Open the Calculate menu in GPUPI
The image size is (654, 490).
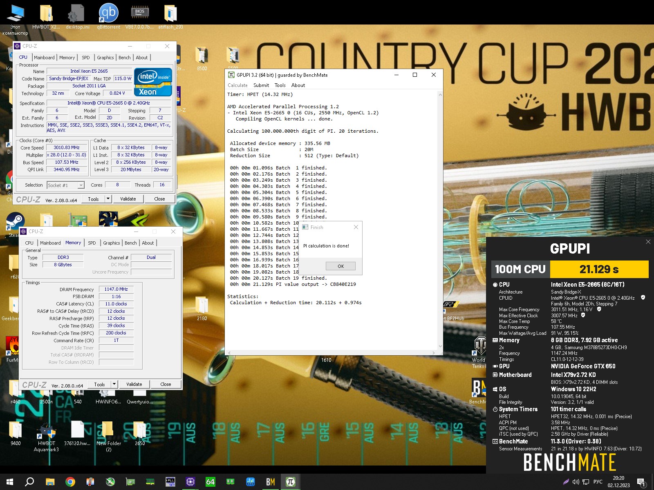coord(237,85)
